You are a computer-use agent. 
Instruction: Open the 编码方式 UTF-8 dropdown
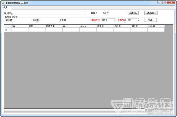[108, 20]
